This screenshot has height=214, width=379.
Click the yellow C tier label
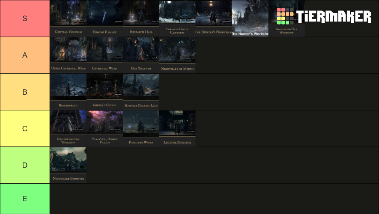[x=25, y=128]
